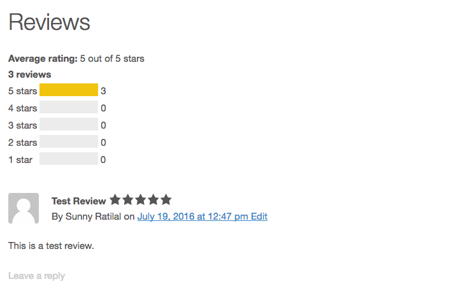Click the yellow 5 stars rating bar
This screenshot has height=298, width=468.
pos(69,90)
